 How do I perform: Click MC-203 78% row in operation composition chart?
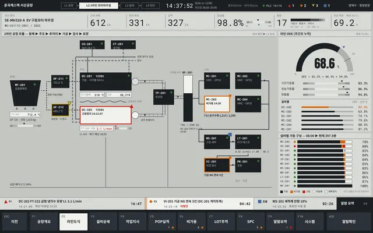(x=325, y=142)
